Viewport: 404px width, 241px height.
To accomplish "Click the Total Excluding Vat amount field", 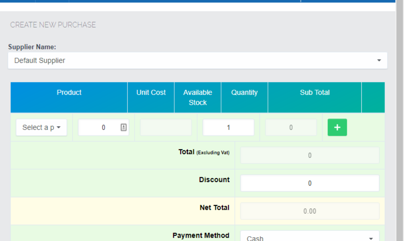I will click(x=310, y=155).
